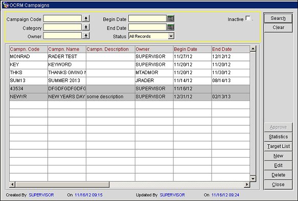Click the 11/30/12 end date cell
This screenshot has height=201, width=298.
231,73
